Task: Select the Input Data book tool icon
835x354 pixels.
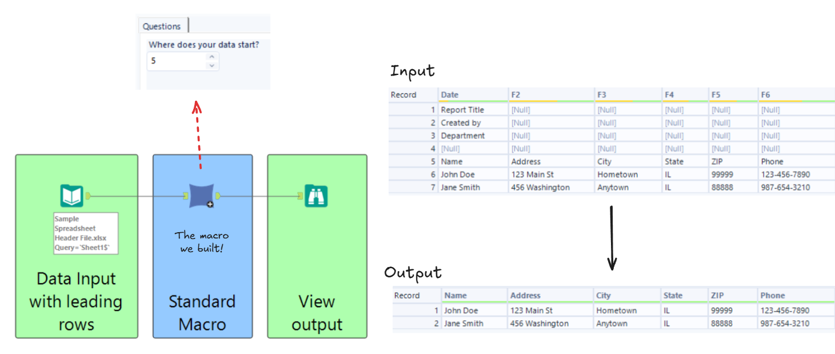Action: (71, 196)
